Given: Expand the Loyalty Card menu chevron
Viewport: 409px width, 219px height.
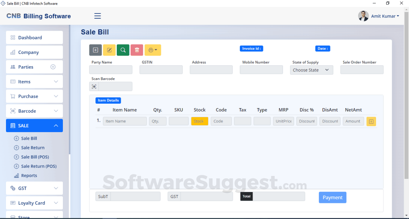Looking at the screenshot, I should pyautogui.click(x=56, y=203).
